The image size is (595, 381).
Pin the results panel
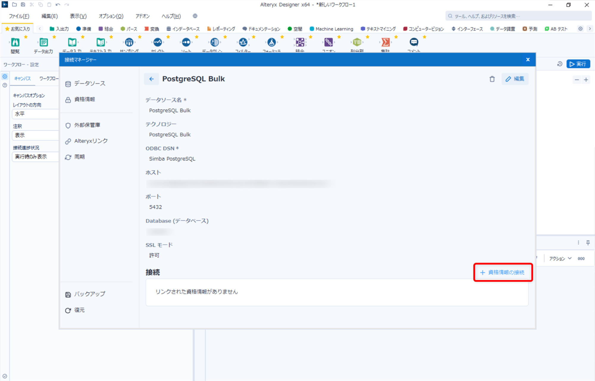(x=588, y=243)
